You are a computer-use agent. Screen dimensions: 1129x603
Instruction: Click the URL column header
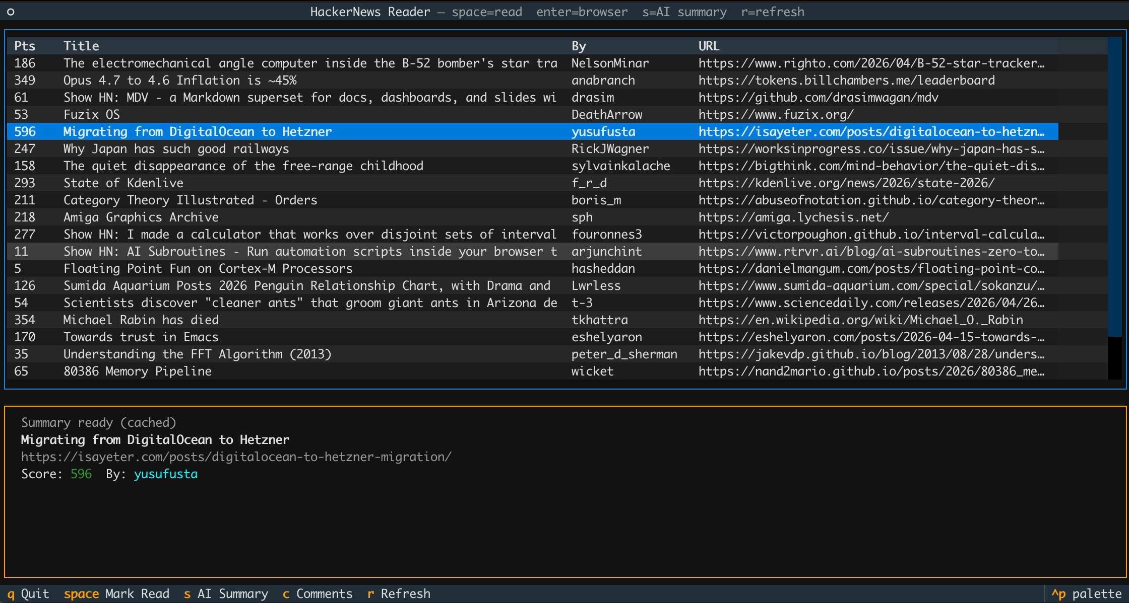click(x=709, y=46)
